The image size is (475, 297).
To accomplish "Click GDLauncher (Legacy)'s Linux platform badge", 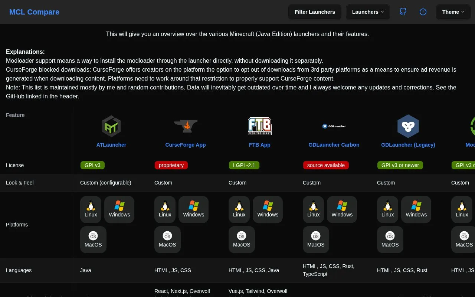I will (x=388, y=209).
